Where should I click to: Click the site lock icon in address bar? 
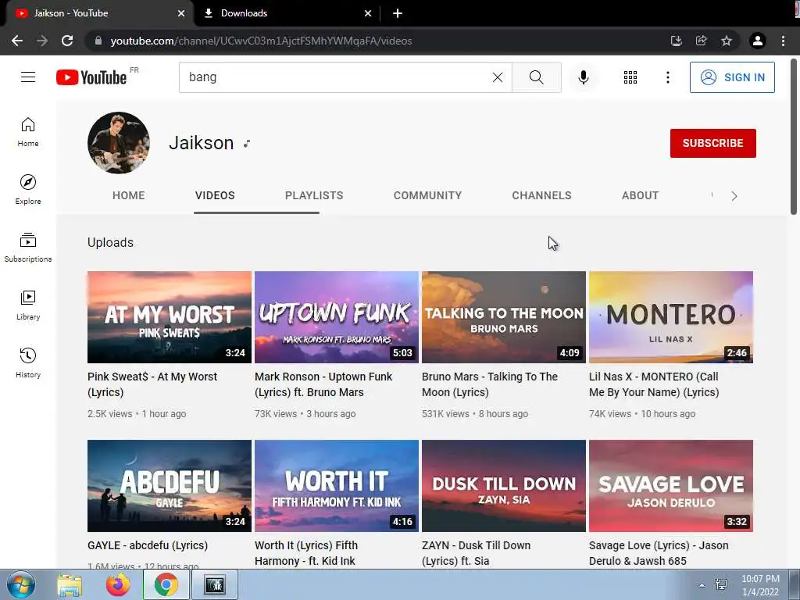[x=98, y=41]
